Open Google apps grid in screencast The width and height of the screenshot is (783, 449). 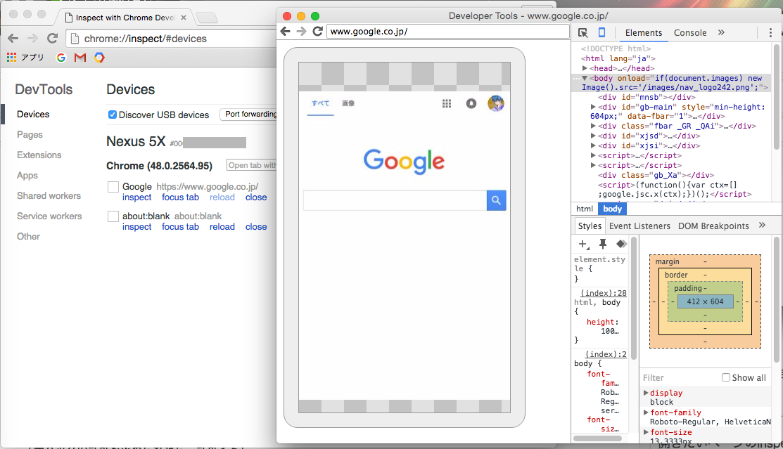[x=447, y=103]
